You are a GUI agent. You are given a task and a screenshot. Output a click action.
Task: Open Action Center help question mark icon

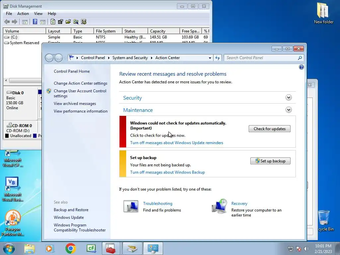[301, 67]
